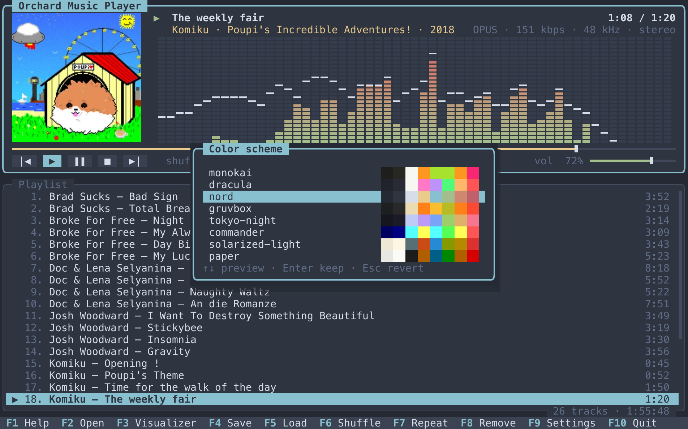Select playing track 18 The weekly fair
Screen dimensions: 688x429
tap(342, 399)
